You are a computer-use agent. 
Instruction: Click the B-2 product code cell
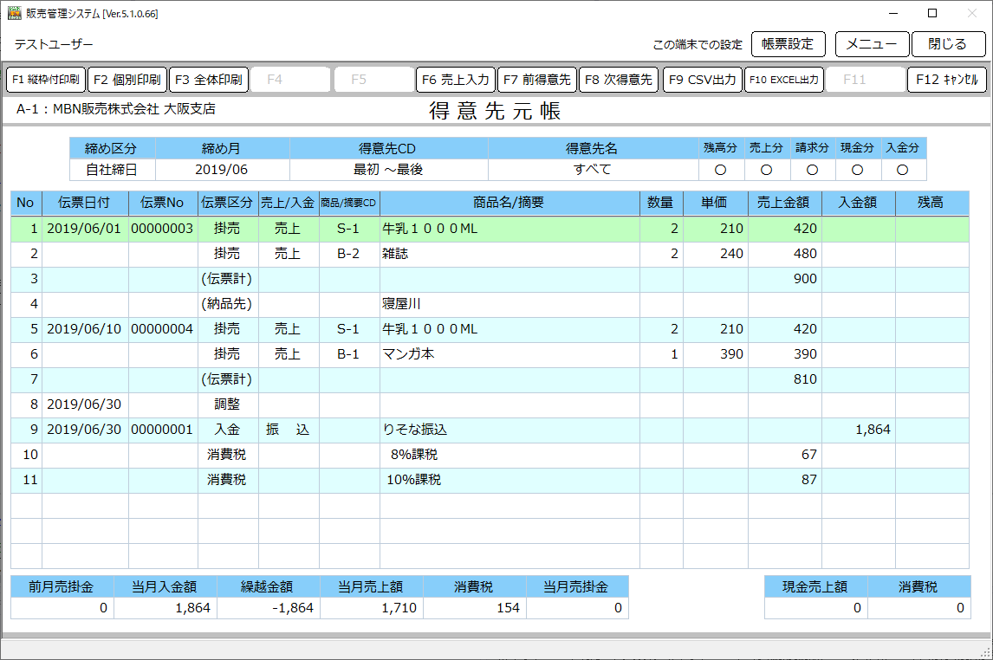coord(349,254)
